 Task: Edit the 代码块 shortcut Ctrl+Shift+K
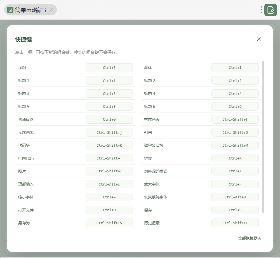click(109, 145)
